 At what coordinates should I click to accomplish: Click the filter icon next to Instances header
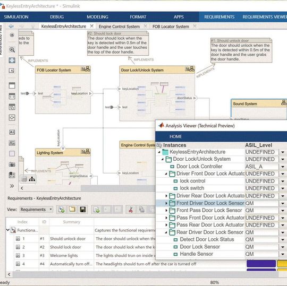159,145
